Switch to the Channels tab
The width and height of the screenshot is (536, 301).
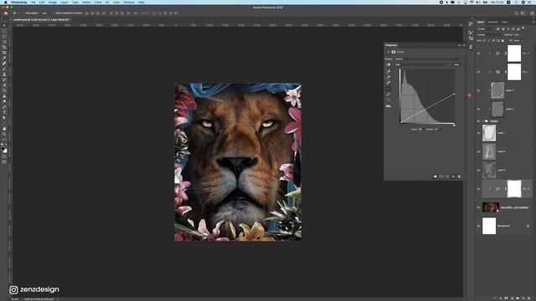(492, 23)
